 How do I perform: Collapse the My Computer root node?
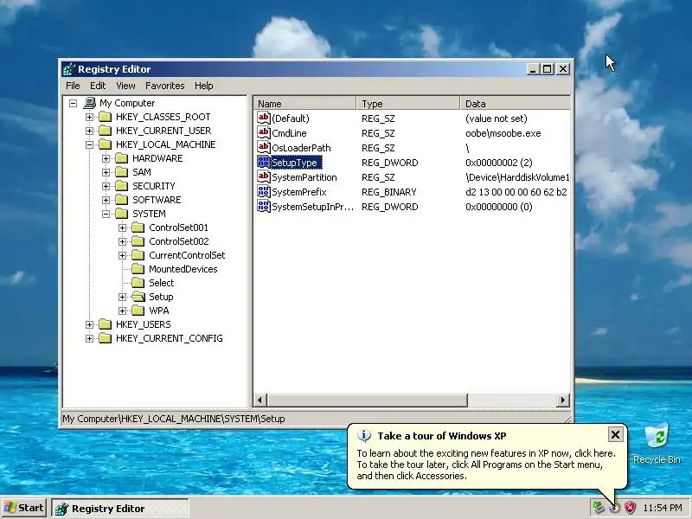(74, 103)
